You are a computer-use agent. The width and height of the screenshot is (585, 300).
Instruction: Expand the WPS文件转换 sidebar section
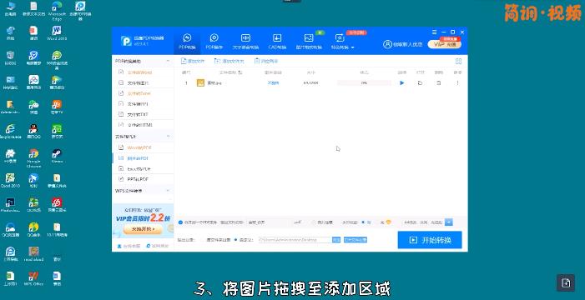click(x=168, y=191)
